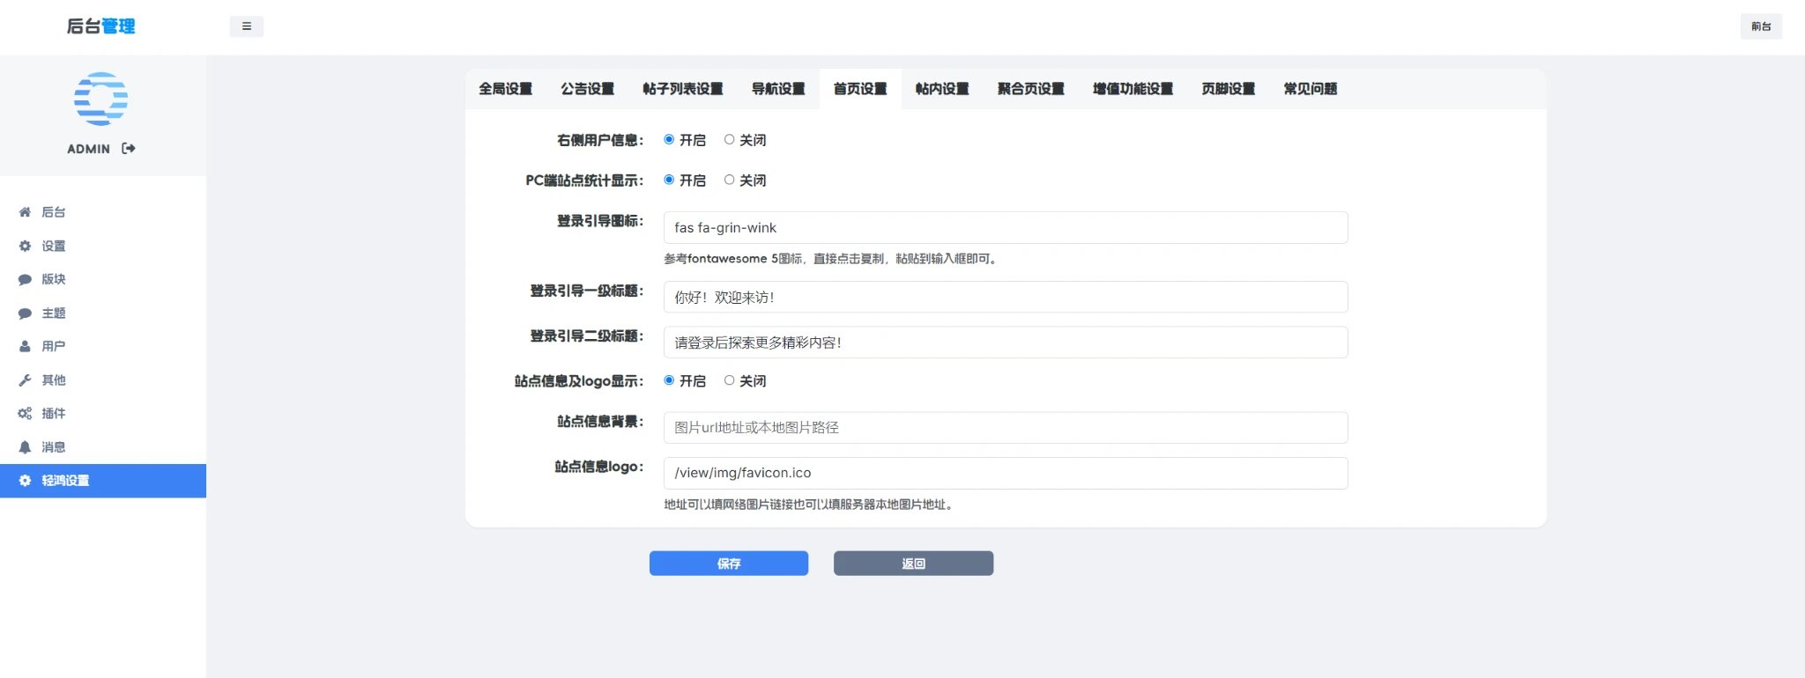This screenshot has width=1805, height=678.
Task: Click the bell icon beside 消息
Action: [25, 447]
